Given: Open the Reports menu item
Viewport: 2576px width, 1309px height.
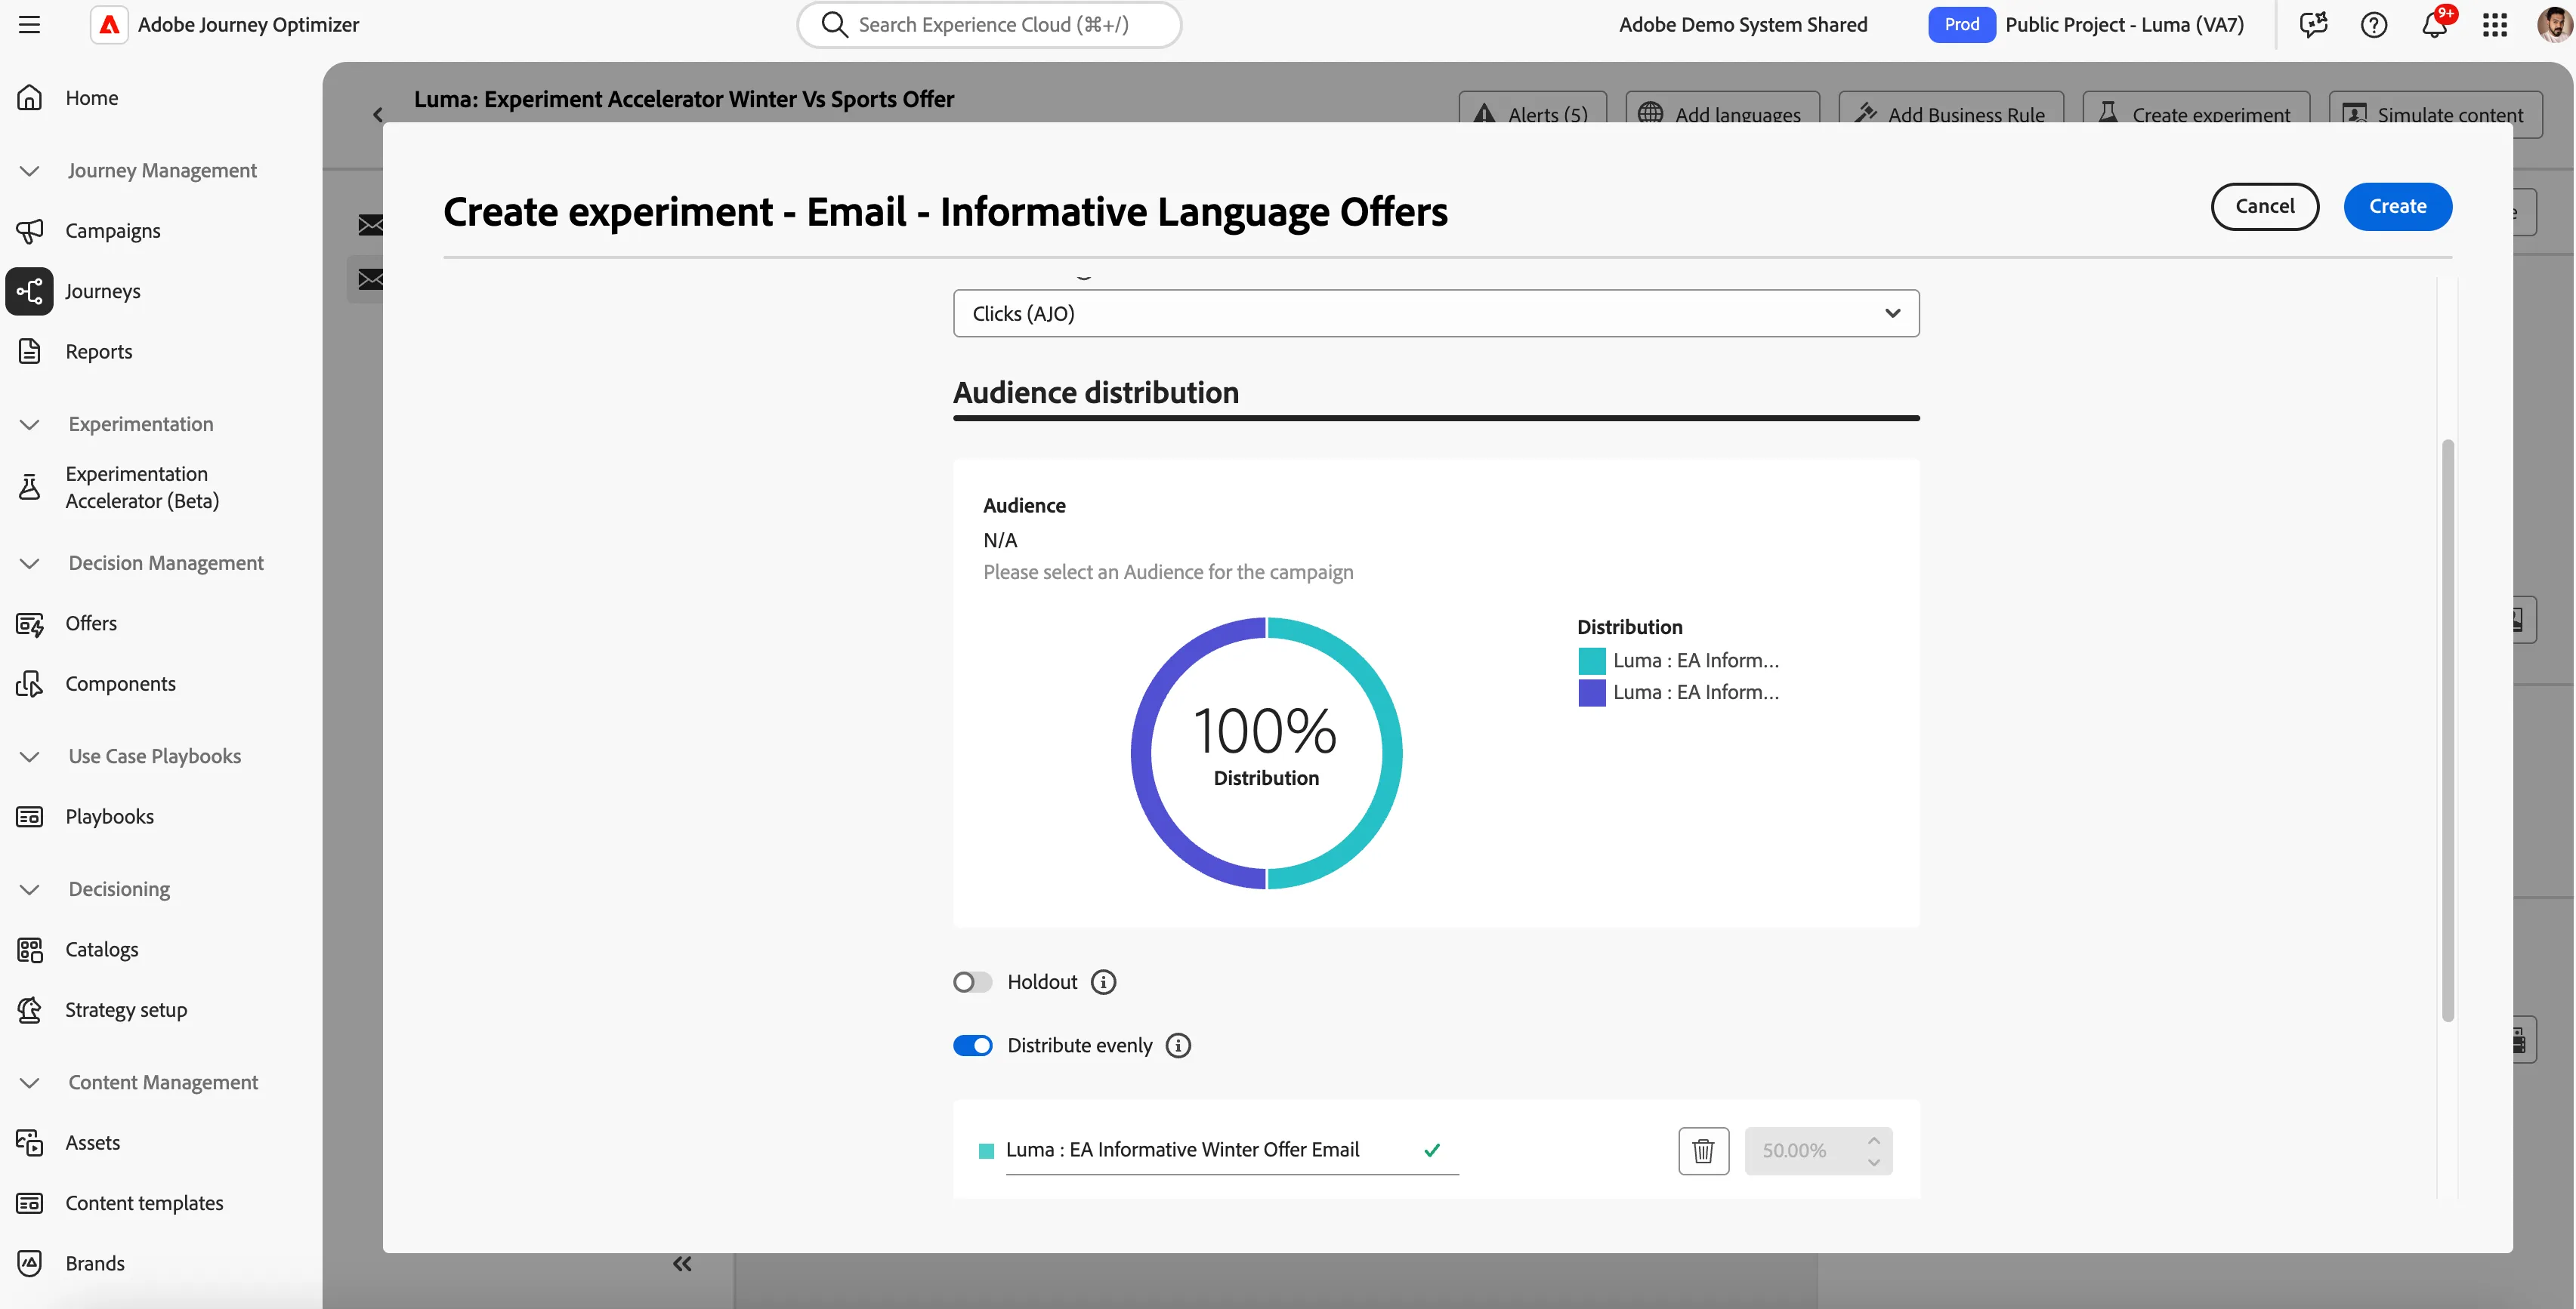Looking at the screenshot, I should point(99,352).
